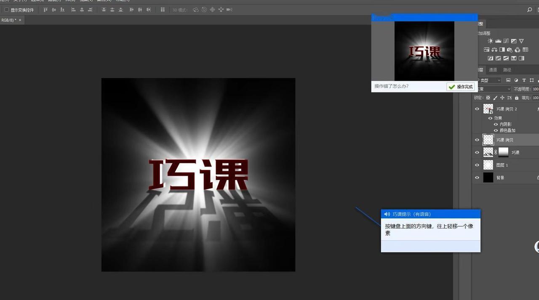The image size is (539, 300).
Task: Add an Invert adjustment
Action: click(491, 58)
